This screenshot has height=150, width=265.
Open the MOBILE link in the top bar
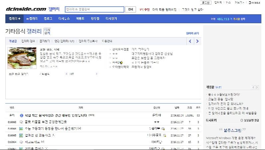click(x=255, y=3)
